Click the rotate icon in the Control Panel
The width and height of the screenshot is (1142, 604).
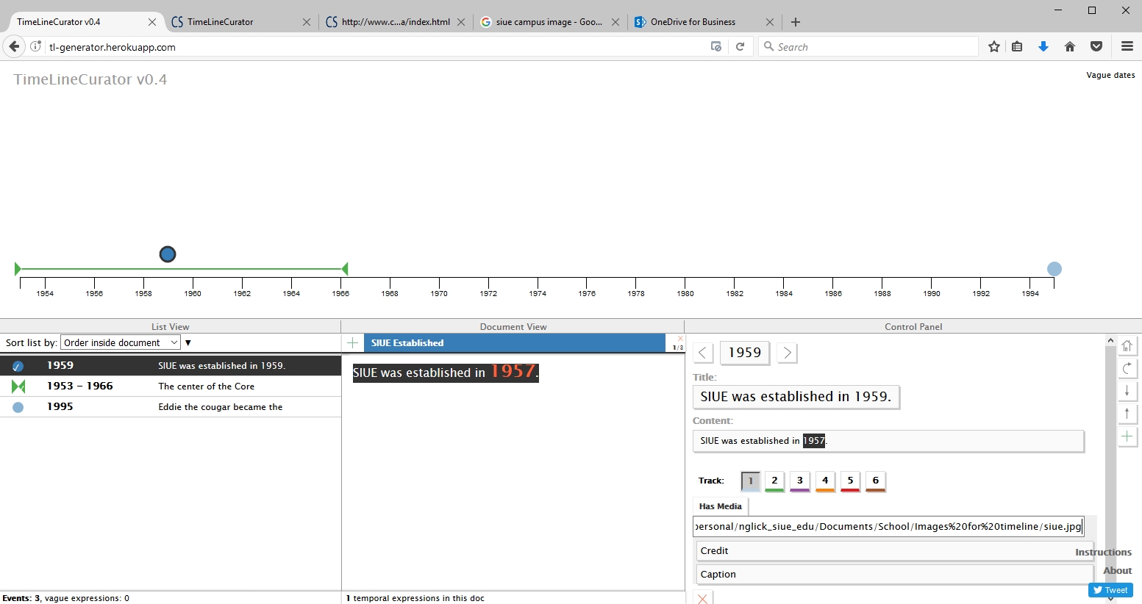coord(1127,369)
